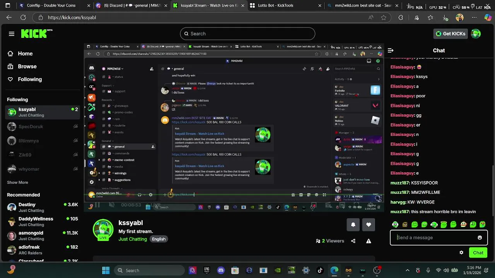Switch to Coinflip - Double Your Coins tab
This screenshot has height=278, width=495.
tap(54, 5)
